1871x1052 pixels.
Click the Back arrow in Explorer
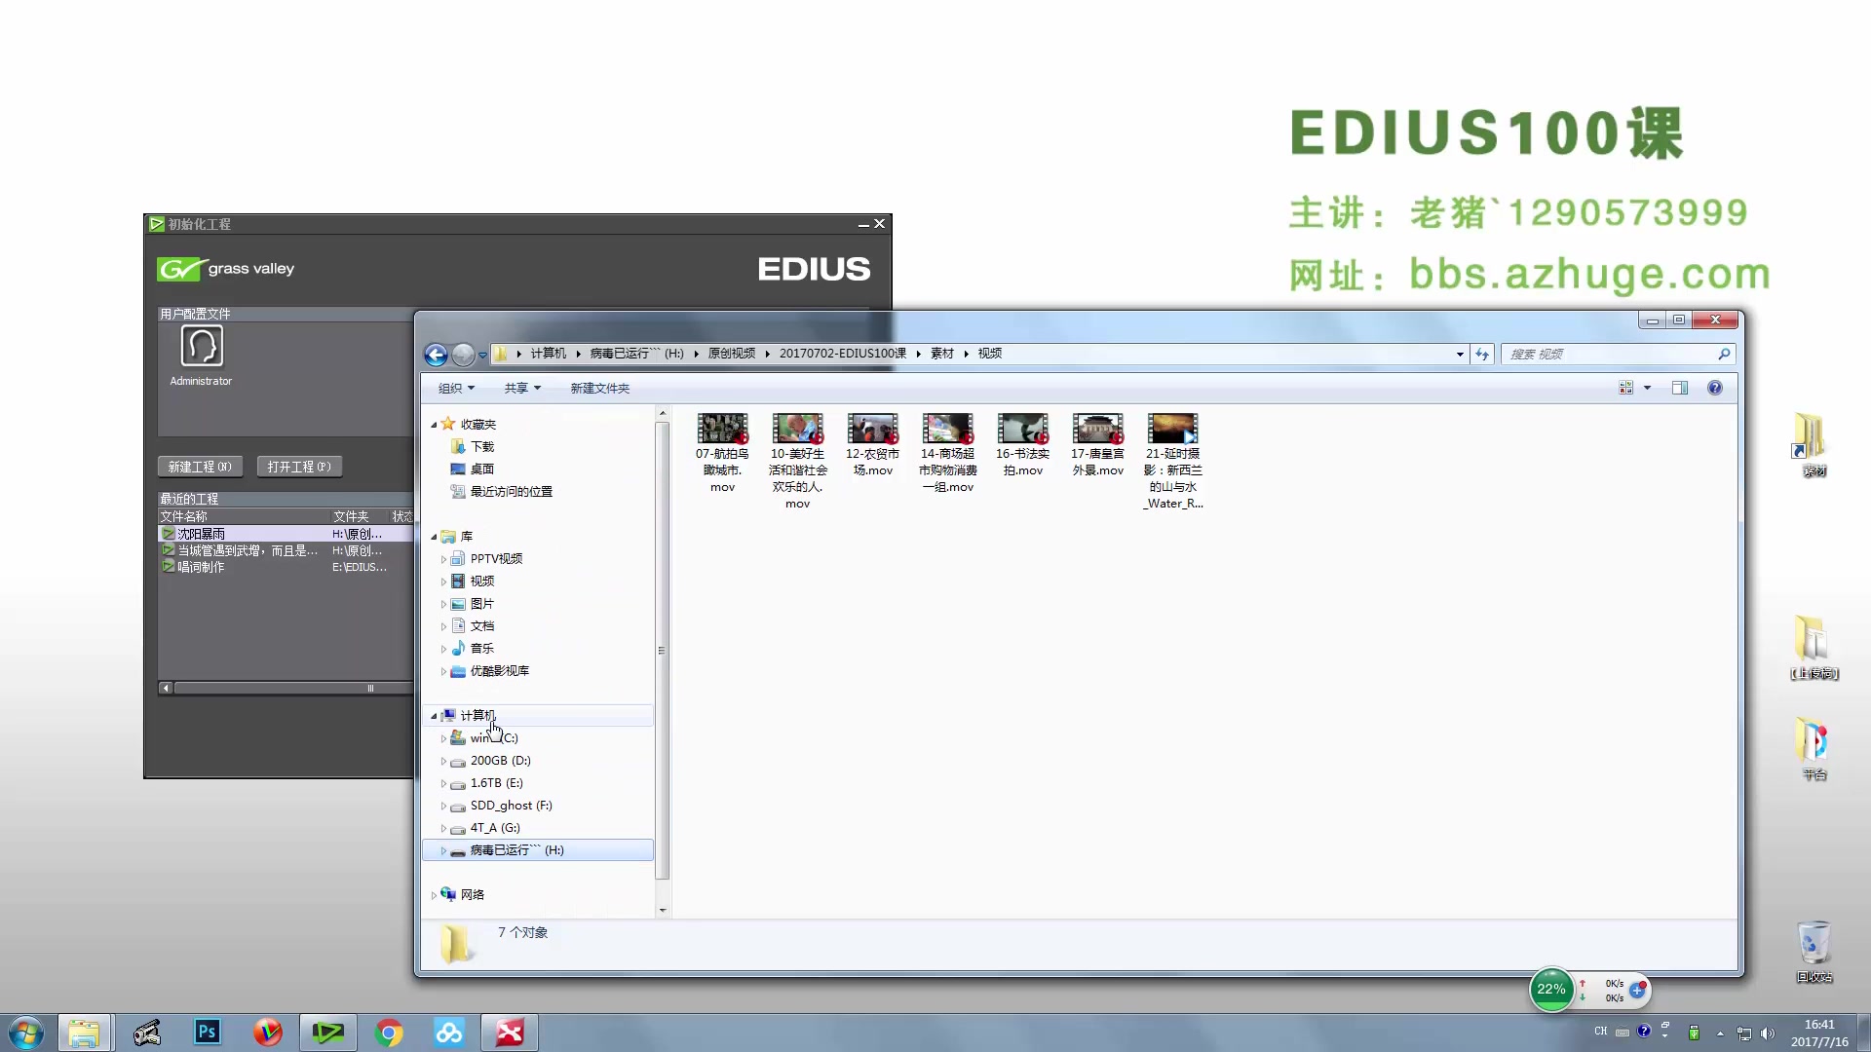click(436, 355)
